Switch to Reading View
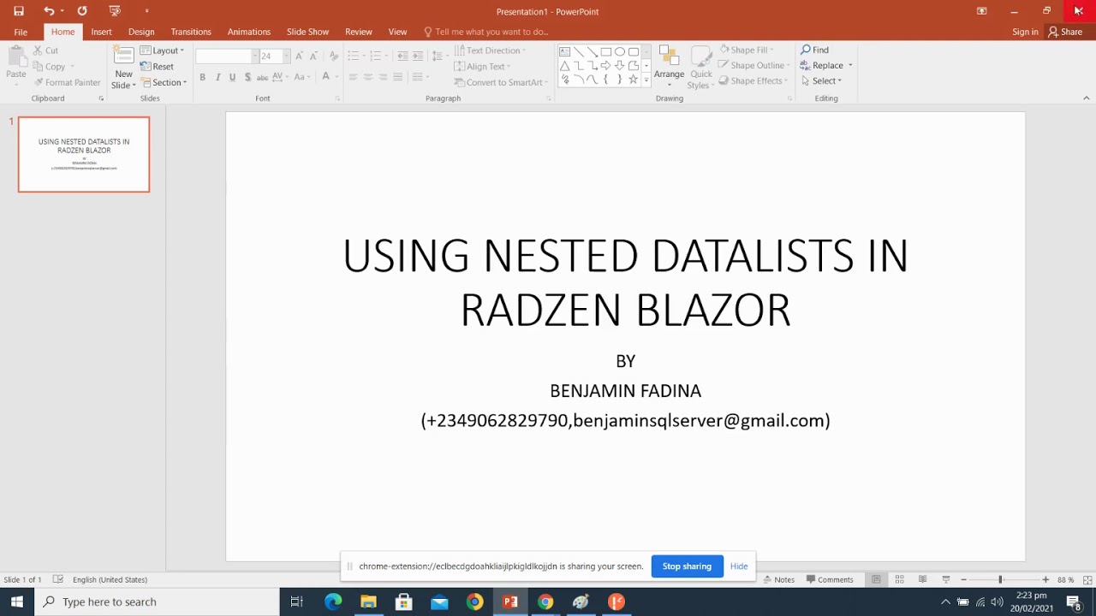 click(922, 579)
